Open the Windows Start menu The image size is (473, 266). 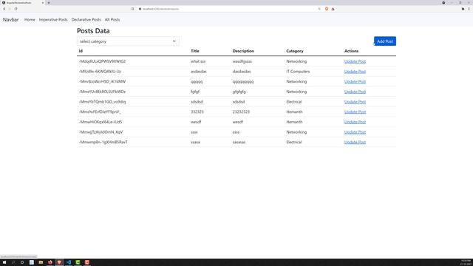point(4,262)
